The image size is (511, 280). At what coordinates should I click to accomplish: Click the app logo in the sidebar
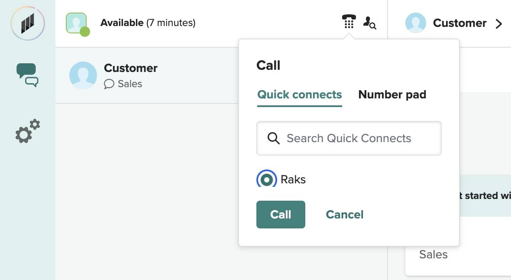[28, 23]
